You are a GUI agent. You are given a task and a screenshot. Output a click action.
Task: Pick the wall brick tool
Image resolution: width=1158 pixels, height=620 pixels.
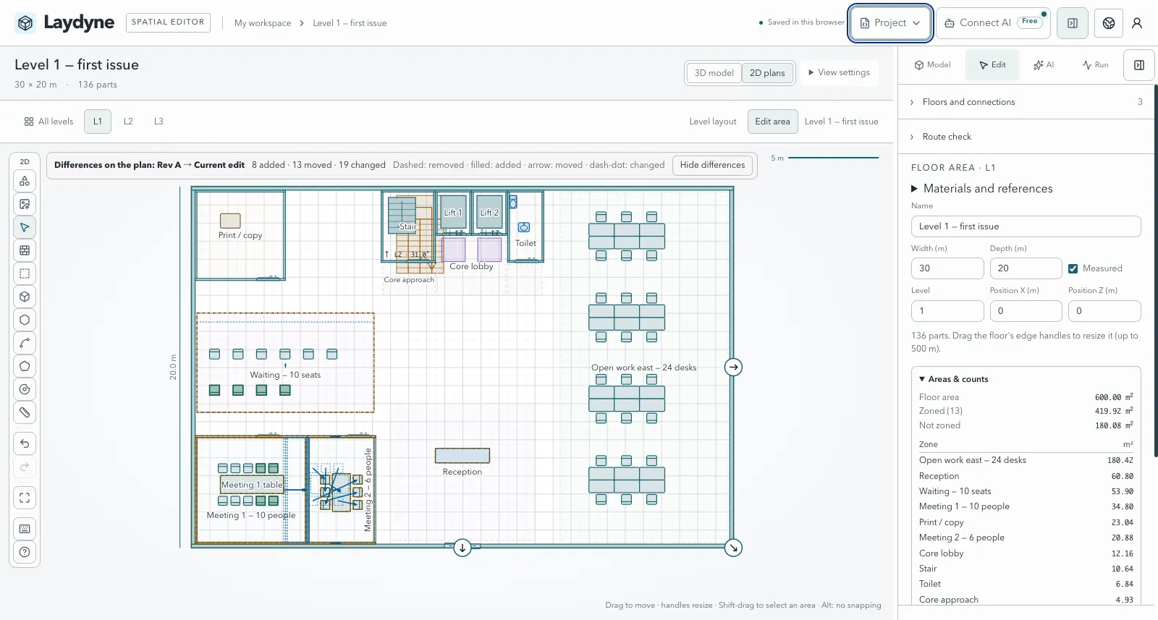pyautogui.click(x=25, y=250)
